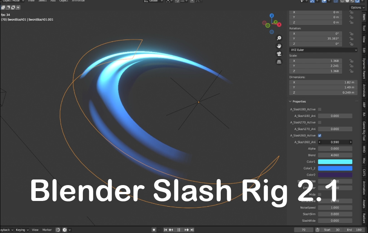Click the NoiseSpeed value field
Image resolution: width=368 pixels, height=233 pixels.
tap(335, 208)
